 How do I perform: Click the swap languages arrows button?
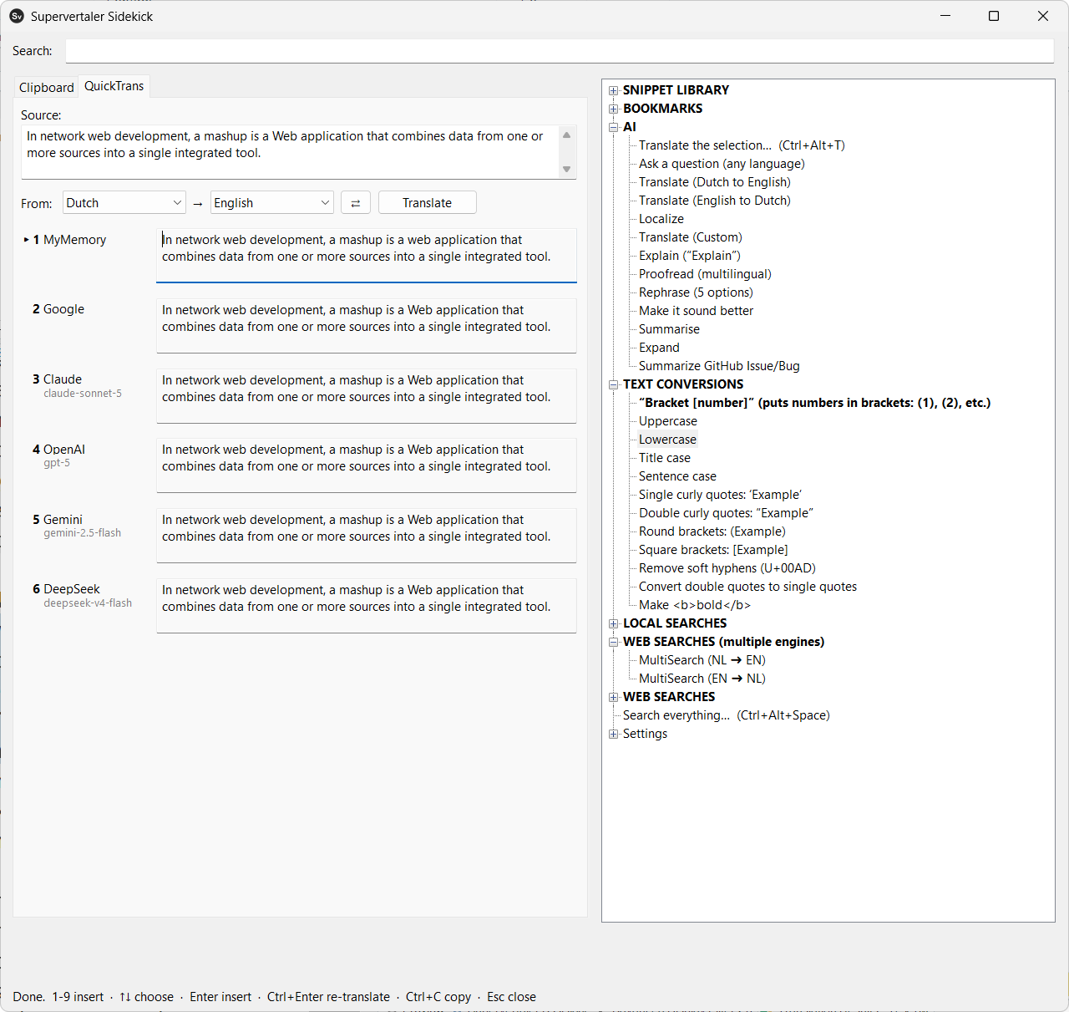(x=356, y=203)
